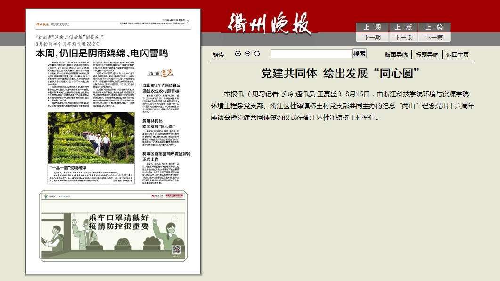This screenshot has height=281, width=500.
Task: Return to homepage via 返回主页
Action: pos(457,55)
